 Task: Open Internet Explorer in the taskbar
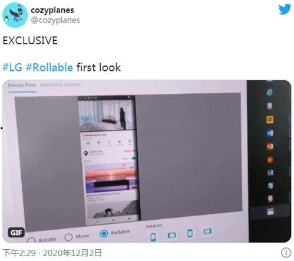(270, 93)
